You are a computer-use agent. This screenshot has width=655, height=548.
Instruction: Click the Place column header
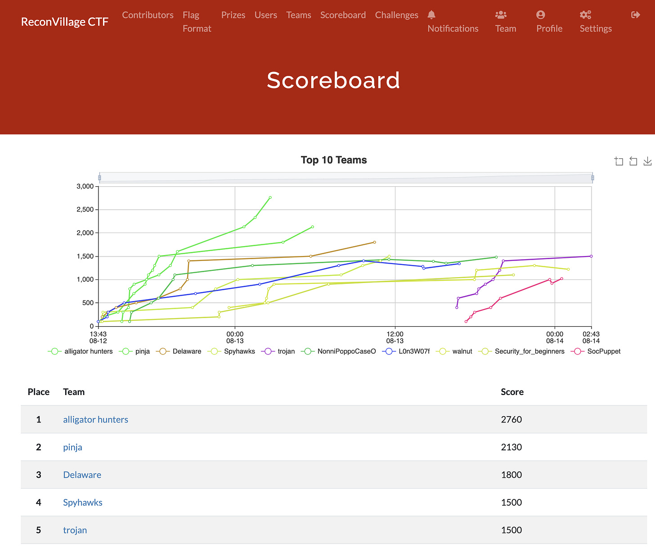(x=39, y=392)
